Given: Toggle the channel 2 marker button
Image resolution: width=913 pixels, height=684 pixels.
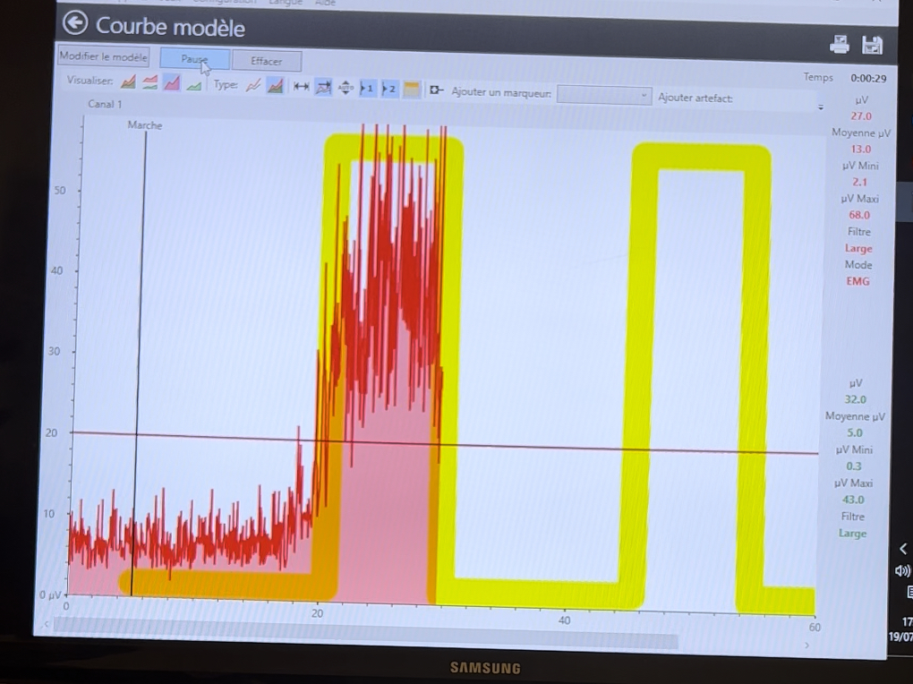Looking at the screenshot, I should pos(389,90).
